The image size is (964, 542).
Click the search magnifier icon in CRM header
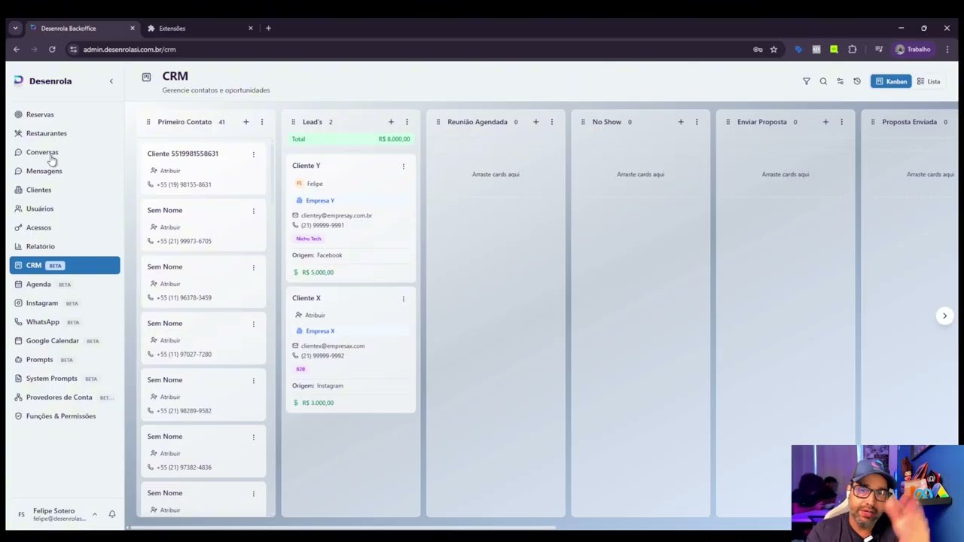[x=823, y=81]
